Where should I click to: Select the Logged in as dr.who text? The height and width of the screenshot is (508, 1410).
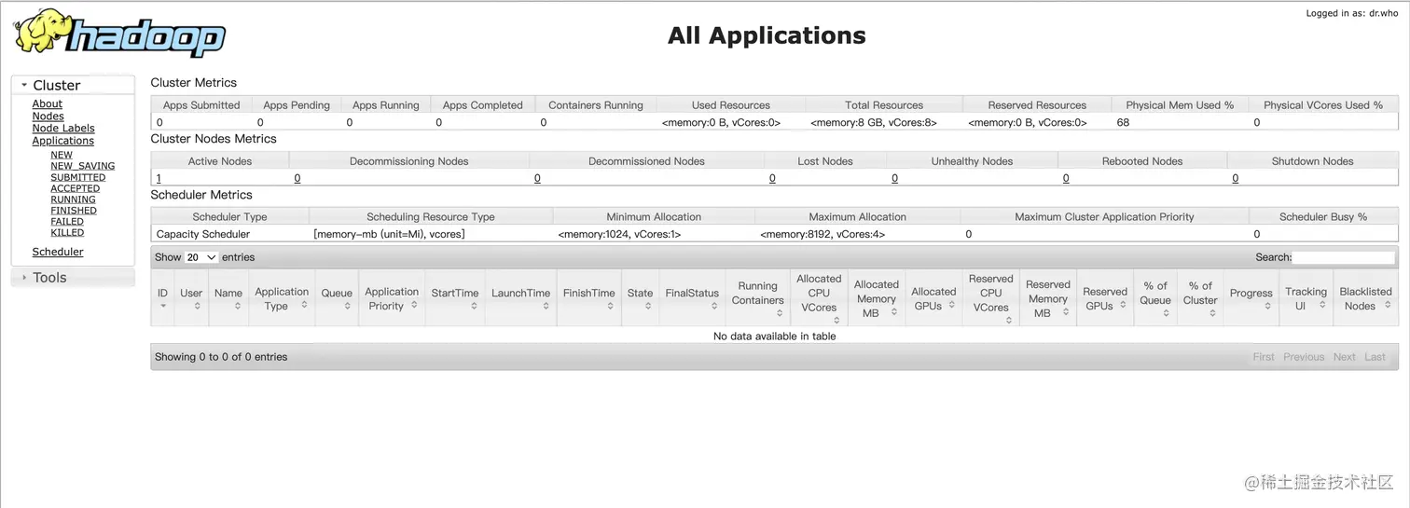click(1352, 13)
